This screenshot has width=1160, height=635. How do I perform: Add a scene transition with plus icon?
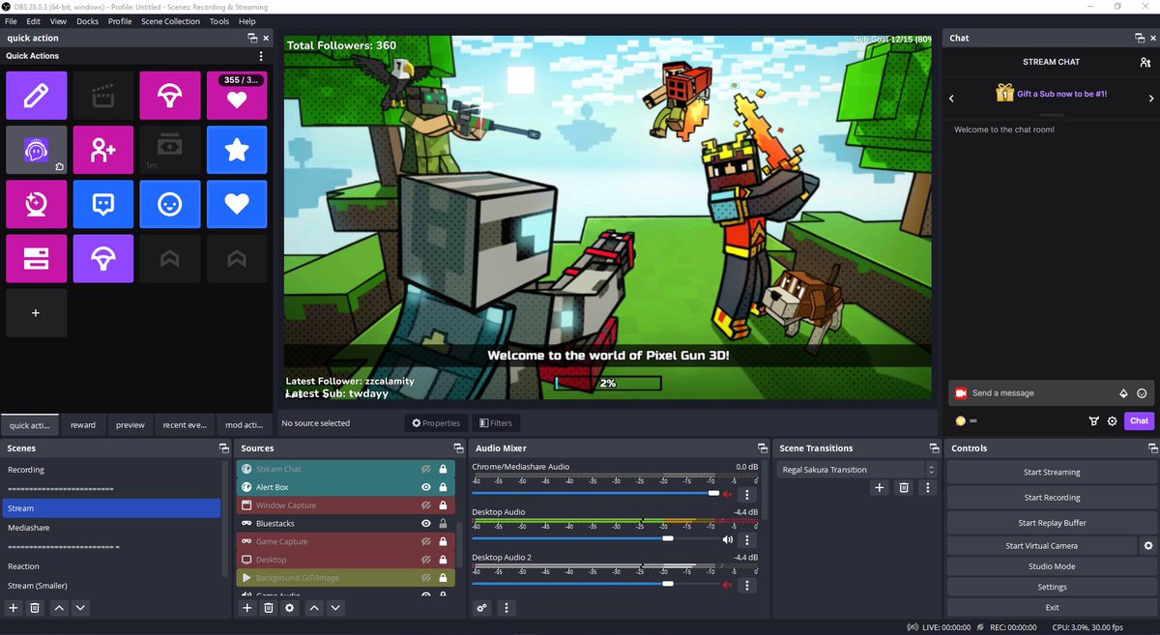click(x=880, y=488)
